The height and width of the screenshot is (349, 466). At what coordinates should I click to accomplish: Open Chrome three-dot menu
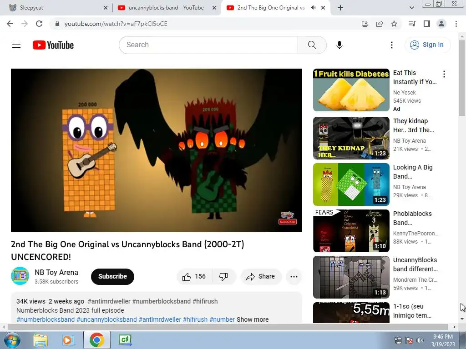point(456,24)
